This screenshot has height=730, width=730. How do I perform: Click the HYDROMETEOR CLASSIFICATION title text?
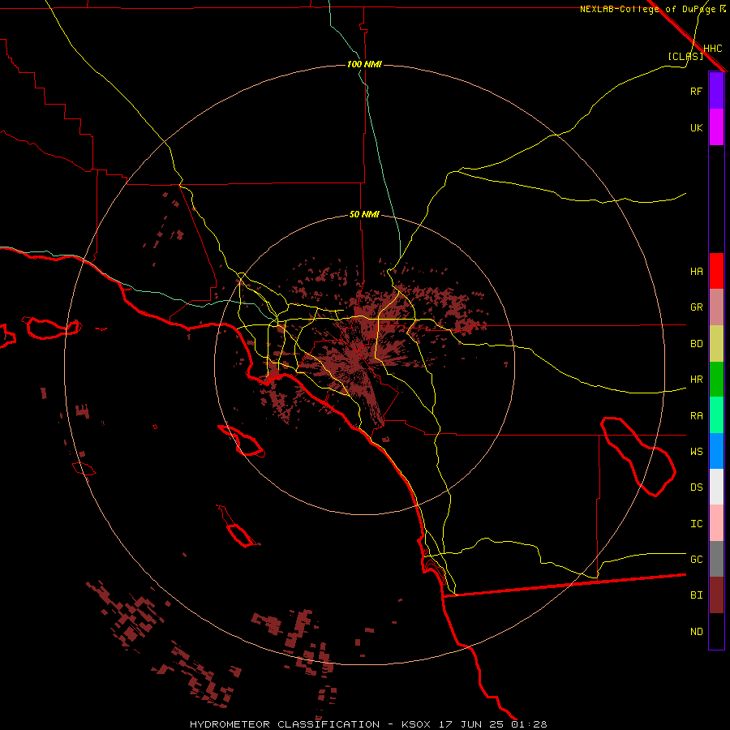285,724
